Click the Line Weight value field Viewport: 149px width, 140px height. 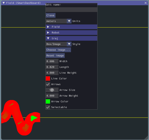tap(52, 73)
